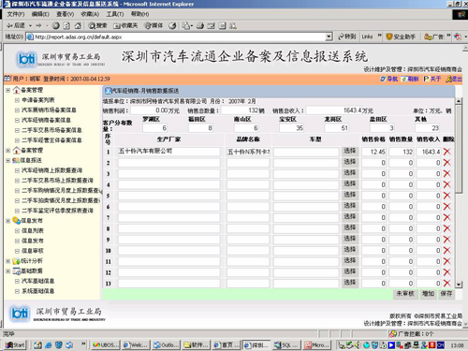Open 汽车经销商上报数据查询 tree item

pos(52,170)
